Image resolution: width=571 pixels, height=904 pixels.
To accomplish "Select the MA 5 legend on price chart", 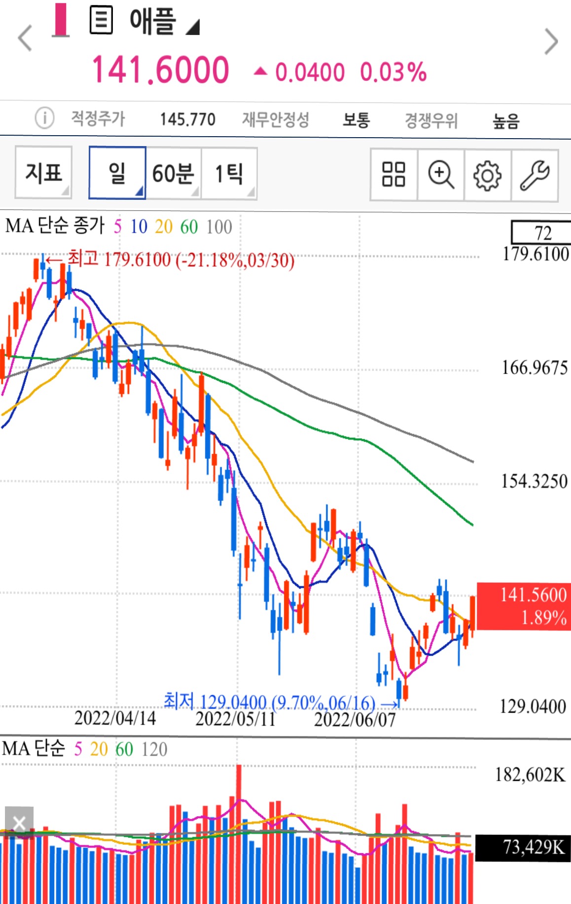I will pos(117,226).
